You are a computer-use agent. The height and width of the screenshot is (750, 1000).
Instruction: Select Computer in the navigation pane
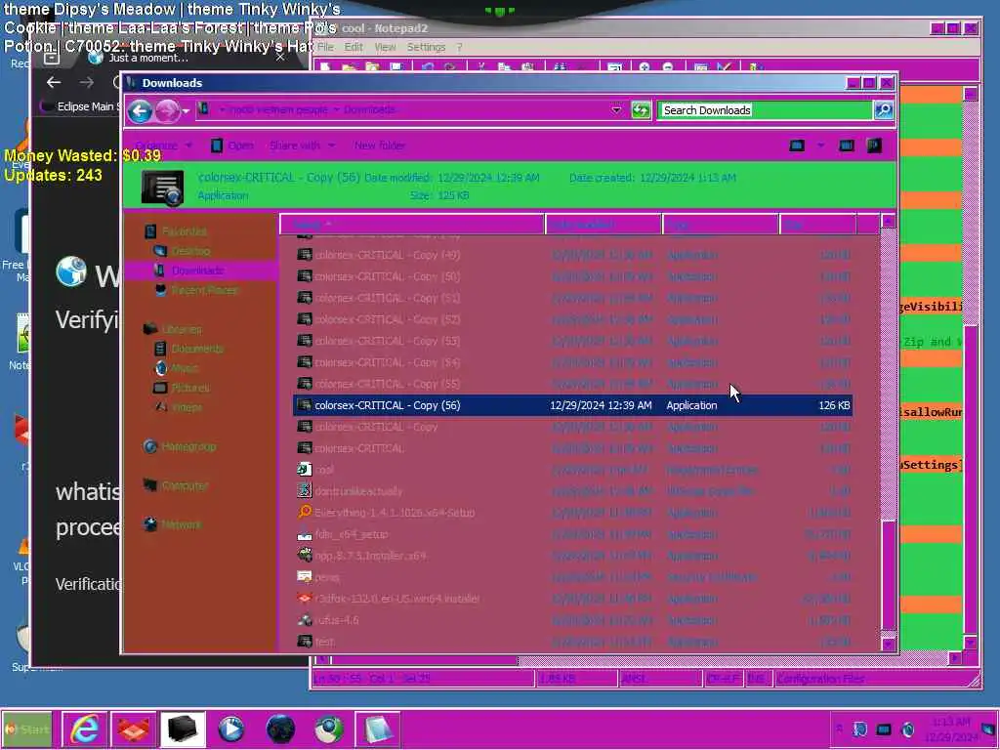(x=185, y=485)
